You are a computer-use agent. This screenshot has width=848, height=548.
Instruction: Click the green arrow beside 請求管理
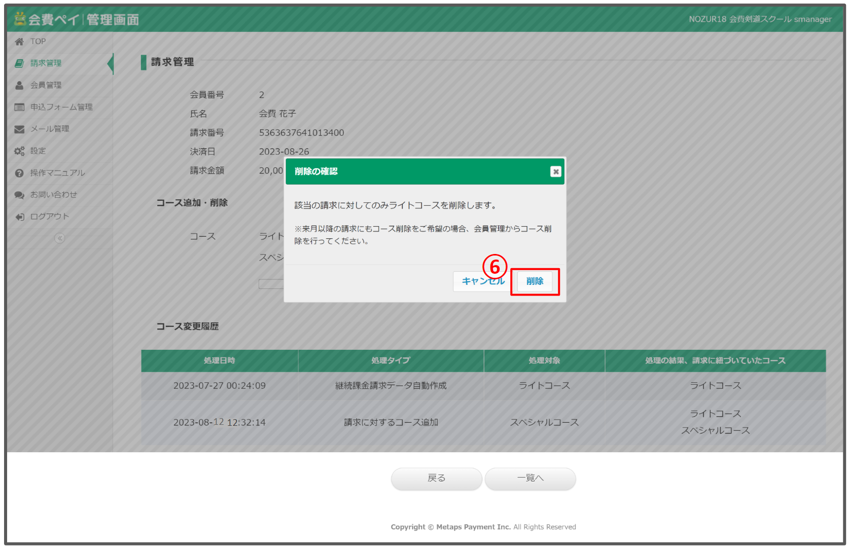coord(110,63)
